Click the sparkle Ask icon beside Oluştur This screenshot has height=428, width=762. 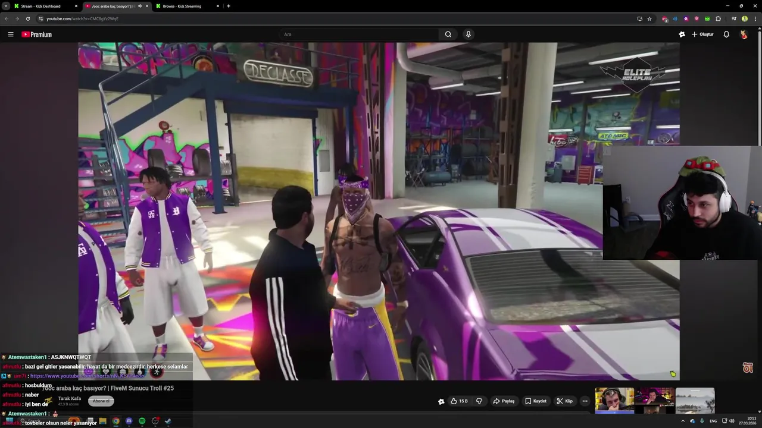point(682,34)
